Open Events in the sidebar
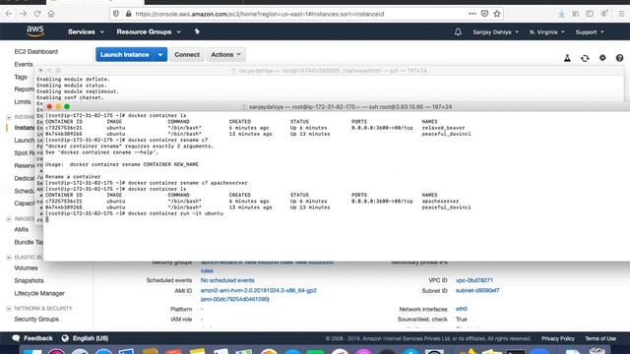The width and height of the screenshot is (630, 354). [x=24, y=64]
